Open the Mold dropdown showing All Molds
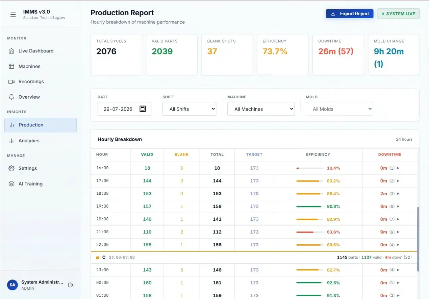429x299 pixels. coord(339,109)
